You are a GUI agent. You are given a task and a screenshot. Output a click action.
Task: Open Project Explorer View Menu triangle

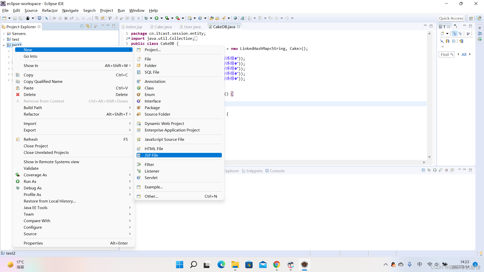(x=103, y=26)
